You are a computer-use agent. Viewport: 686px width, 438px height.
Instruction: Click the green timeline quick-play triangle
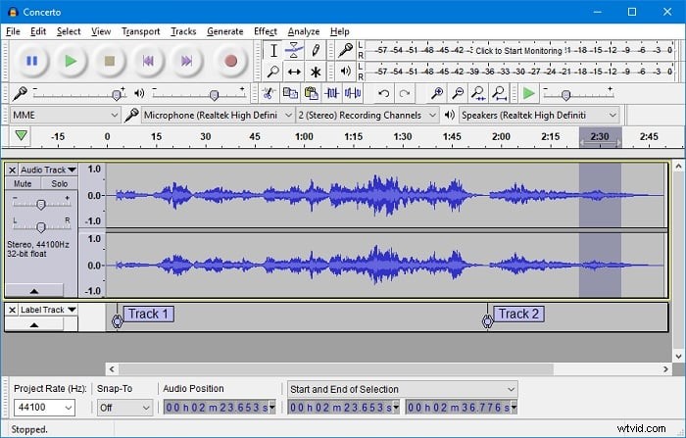point(21,135)
